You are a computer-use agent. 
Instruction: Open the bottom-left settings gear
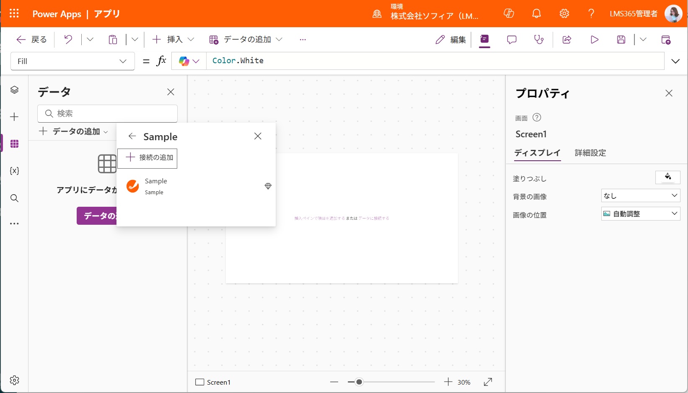click(x=14, y=380)
